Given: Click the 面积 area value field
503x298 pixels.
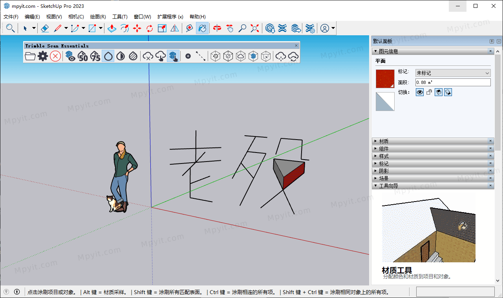Looking at the screenshot, I should [x=453, y=82].
